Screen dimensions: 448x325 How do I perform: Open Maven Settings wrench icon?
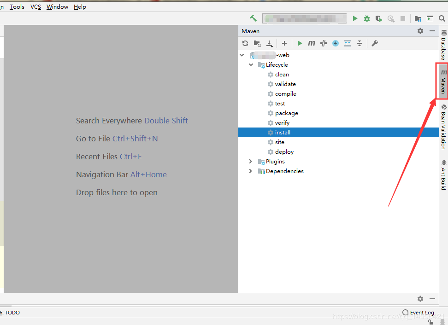click(375, 43)
